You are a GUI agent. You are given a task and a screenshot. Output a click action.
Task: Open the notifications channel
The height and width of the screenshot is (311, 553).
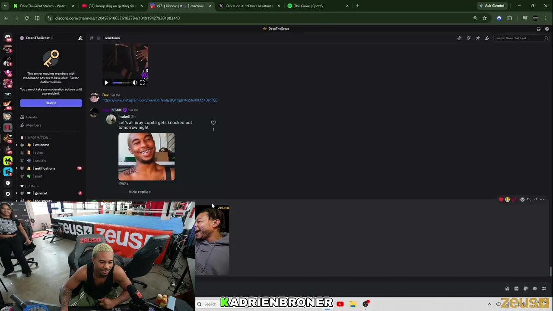51,168
